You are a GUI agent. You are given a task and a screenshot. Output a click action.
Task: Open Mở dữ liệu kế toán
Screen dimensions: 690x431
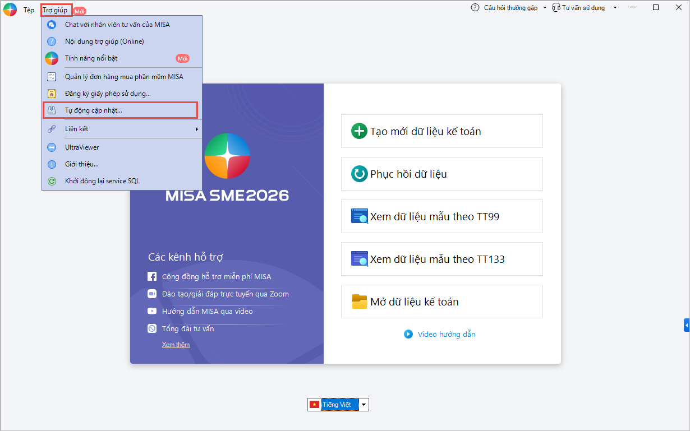click(x=441, y=302)
